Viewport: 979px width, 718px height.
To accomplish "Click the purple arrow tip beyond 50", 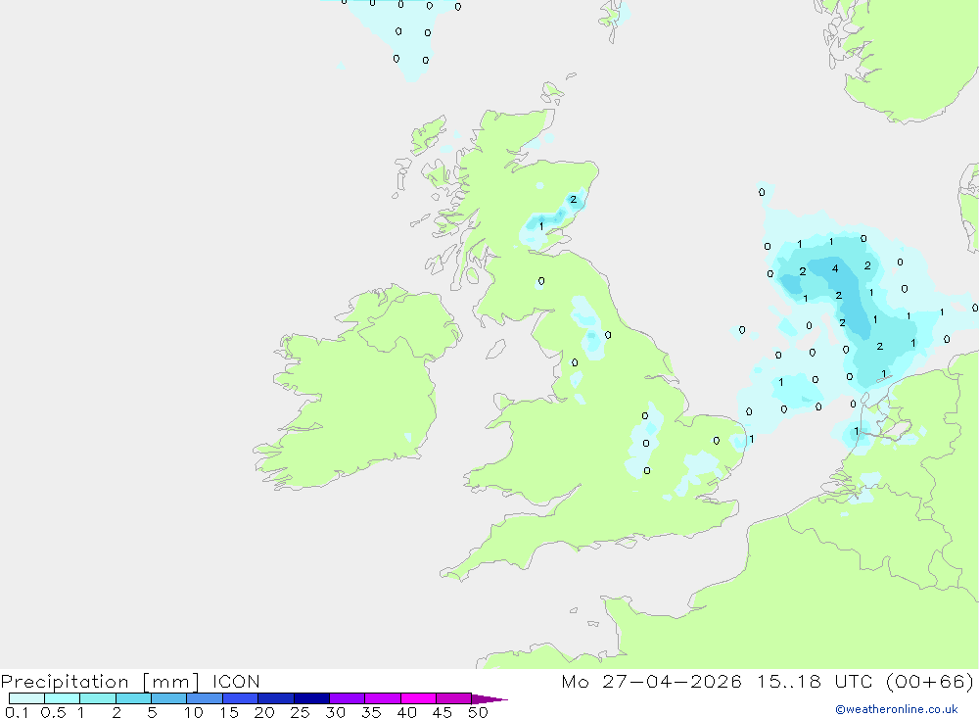I will (489, 698).
